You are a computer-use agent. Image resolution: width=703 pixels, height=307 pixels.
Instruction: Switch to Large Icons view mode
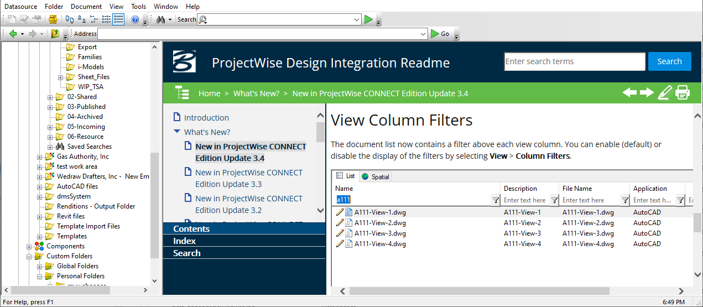70,19
